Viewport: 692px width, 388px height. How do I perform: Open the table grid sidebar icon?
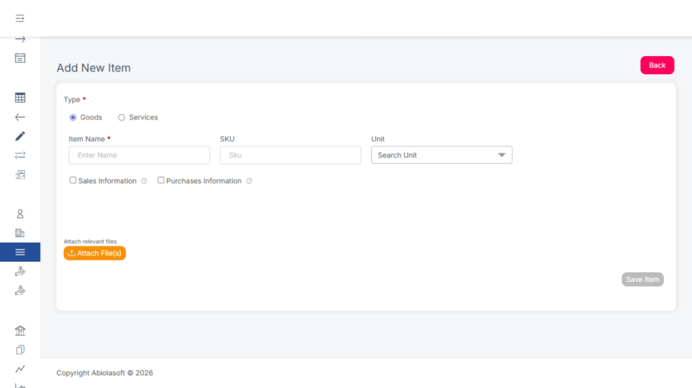point(20,98)
